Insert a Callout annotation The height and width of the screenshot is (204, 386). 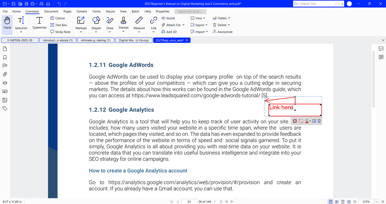click(58, 18)
